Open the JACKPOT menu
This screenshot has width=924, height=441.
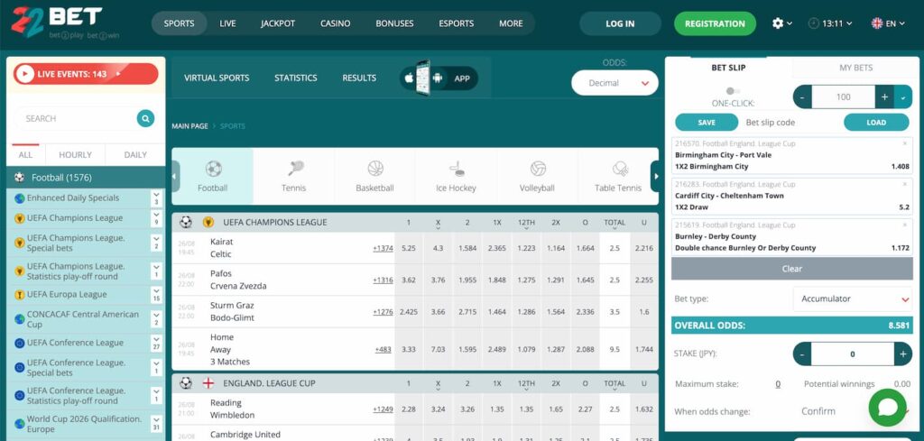278,23
